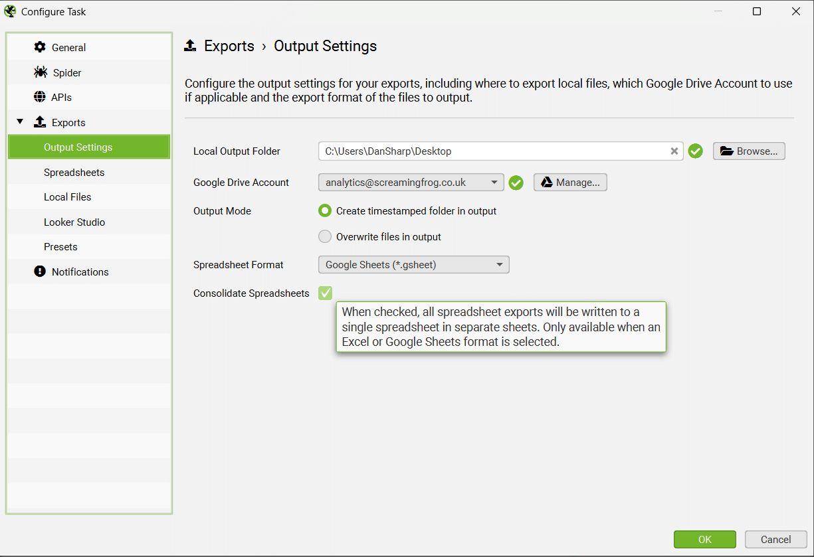Click the Manage... Google Drive button

(x=570, y=183)
